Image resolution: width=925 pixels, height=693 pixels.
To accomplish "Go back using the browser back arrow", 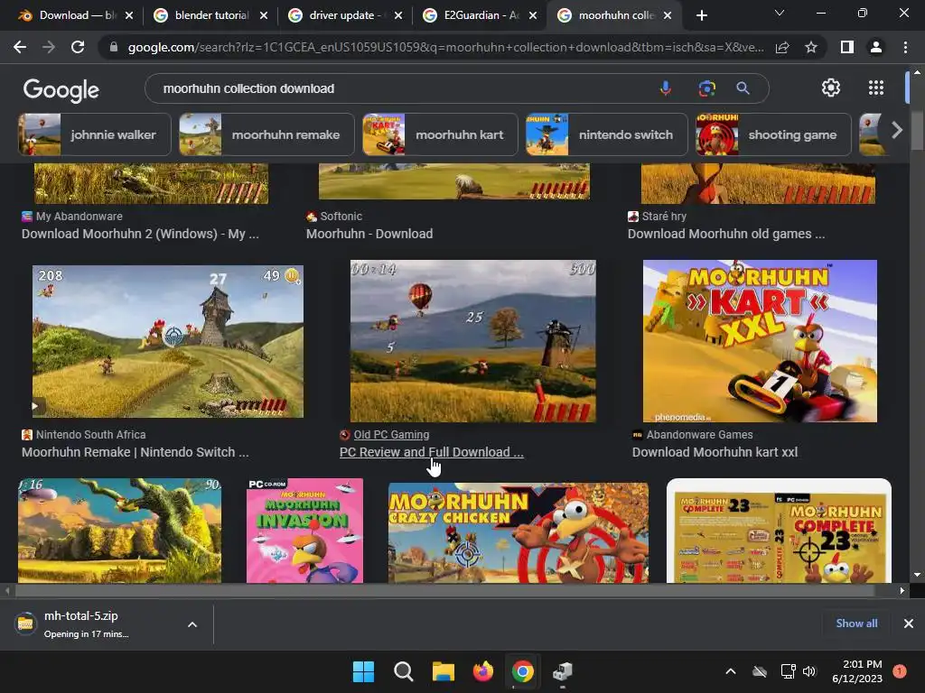I will click(20, 47).
